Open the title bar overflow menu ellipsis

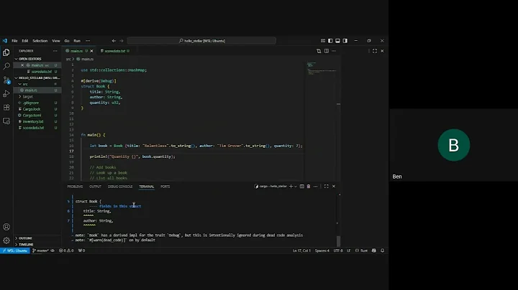pos(88,41)
